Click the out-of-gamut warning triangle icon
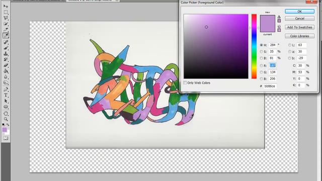 point(279,17)
